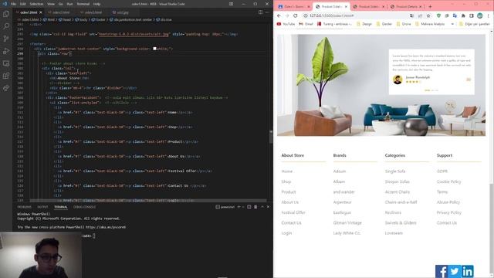Open the Malware Analysis bookmark folder
Screen dimensions: 494x278
(x=431, y=24)
